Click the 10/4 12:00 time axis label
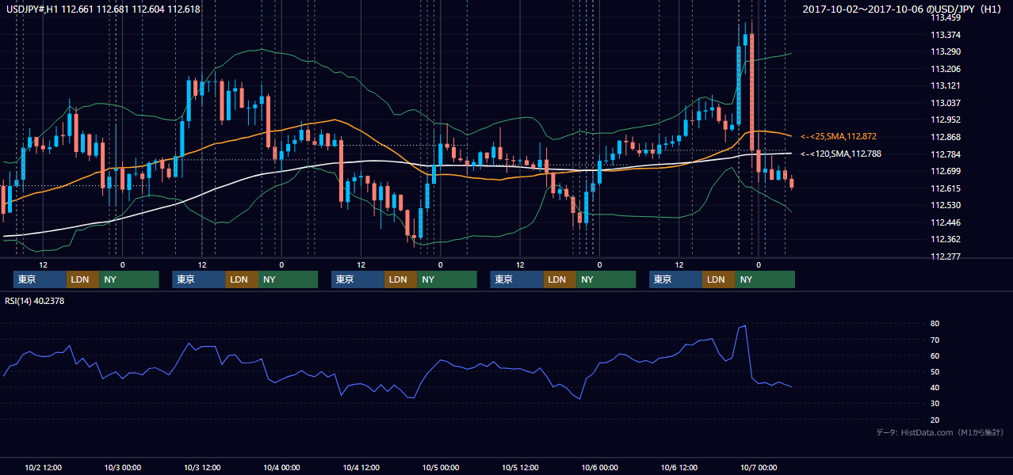The width and height of the screenshot is (1013, 475). tap(361, 467)
